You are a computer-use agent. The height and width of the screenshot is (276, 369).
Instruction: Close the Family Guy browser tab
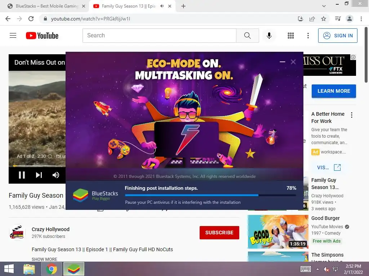point(170,6)
